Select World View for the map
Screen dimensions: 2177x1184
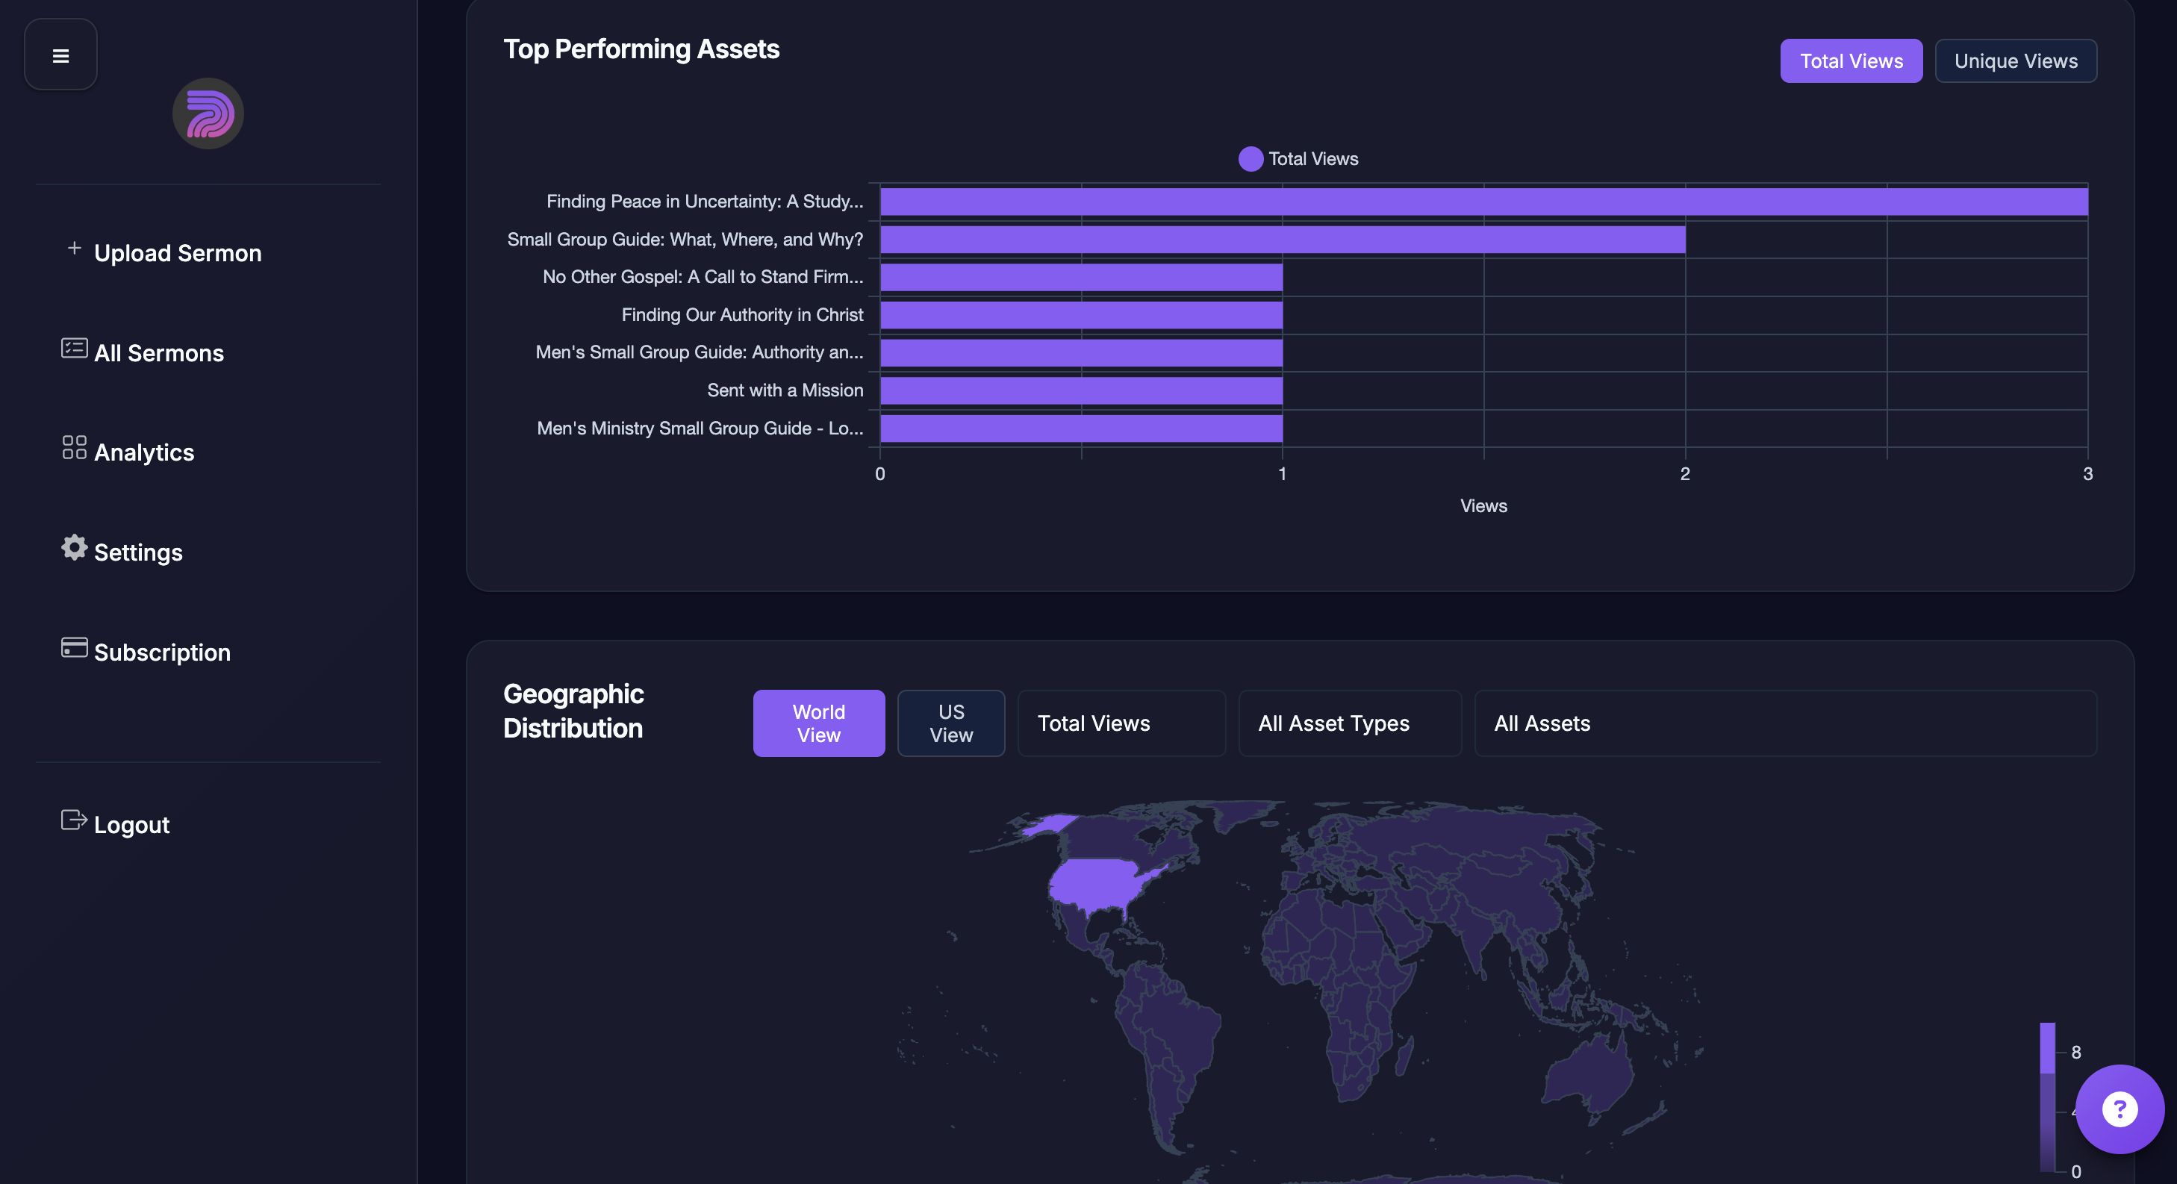[x=818, y=723]
